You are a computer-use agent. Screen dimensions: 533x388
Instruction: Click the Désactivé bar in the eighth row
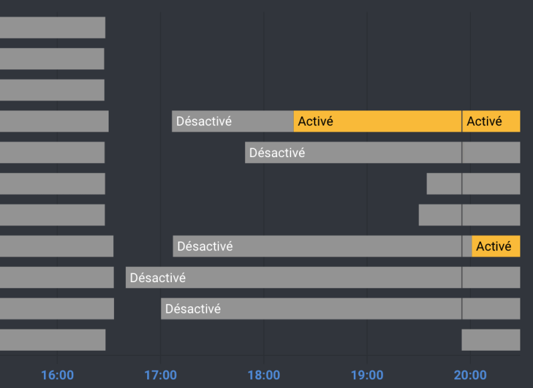317,246
